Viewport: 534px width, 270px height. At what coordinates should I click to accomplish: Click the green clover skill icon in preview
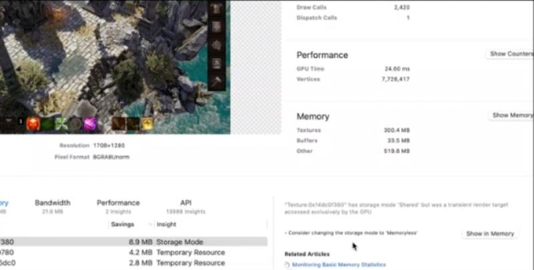61,123
